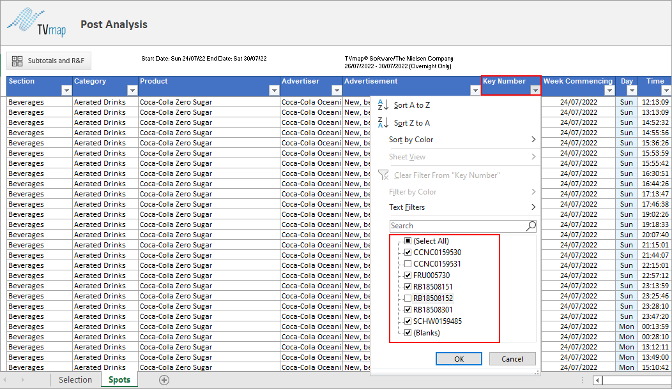The height and width of the screenshot is (389, 672).
Task: Click the sheet tab splitter dots
Action: 582,380
